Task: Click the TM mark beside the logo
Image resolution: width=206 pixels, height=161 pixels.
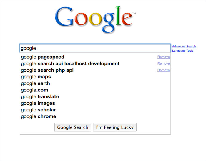Action: coord(134,14)
